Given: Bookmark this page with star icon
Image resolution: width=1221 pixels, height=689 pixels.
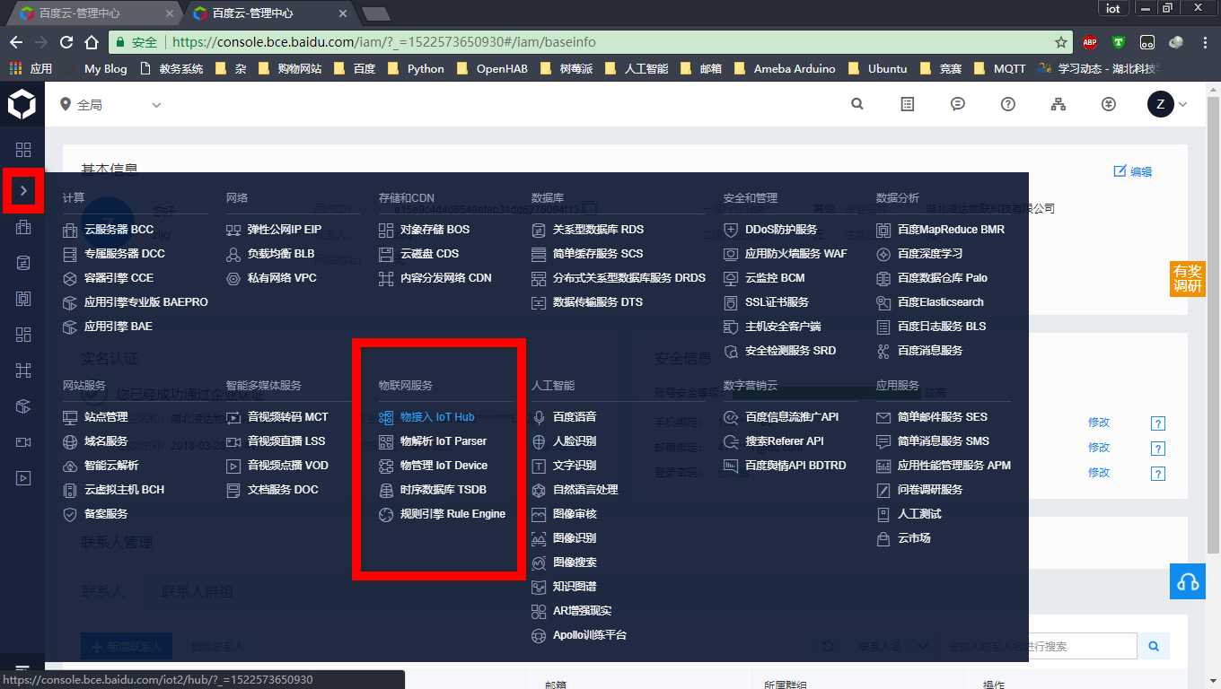Looking at the screenshot, I should [x=1061, y=42].
